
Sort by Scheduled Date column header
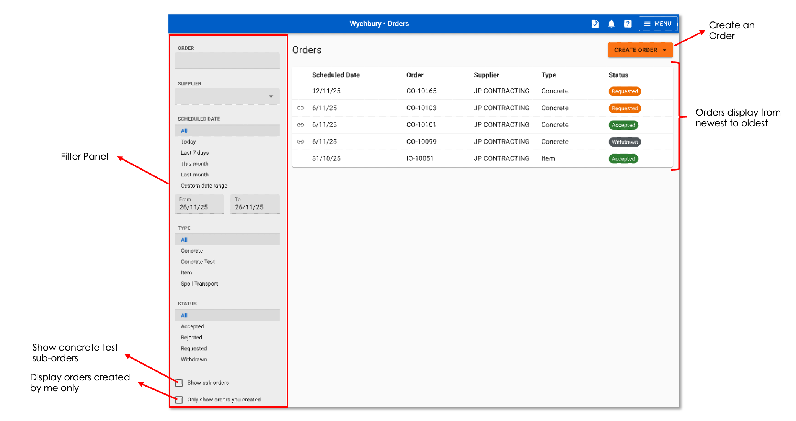(336, 75)
